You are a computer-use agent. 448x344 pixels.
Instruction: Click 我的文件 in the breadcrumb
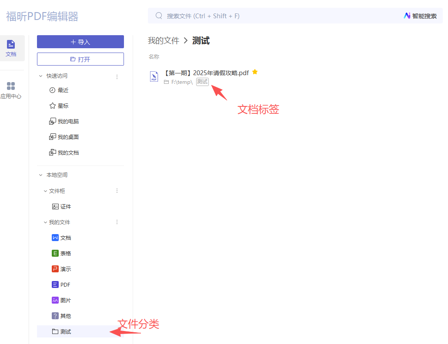(x=164, y=41)
